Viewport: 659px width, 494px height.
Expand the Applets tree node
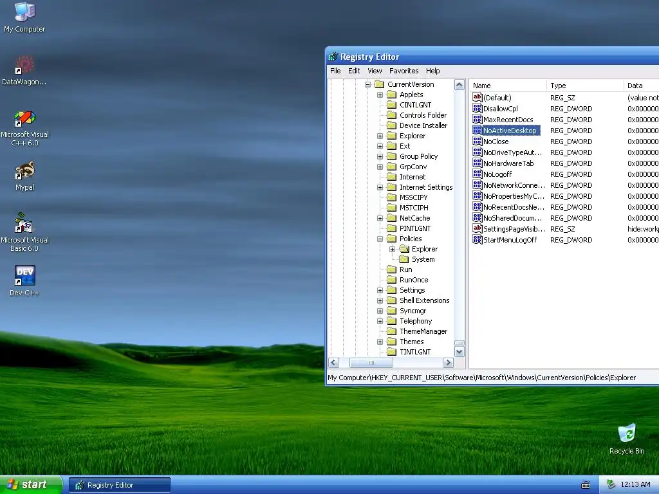click(380, 95)
